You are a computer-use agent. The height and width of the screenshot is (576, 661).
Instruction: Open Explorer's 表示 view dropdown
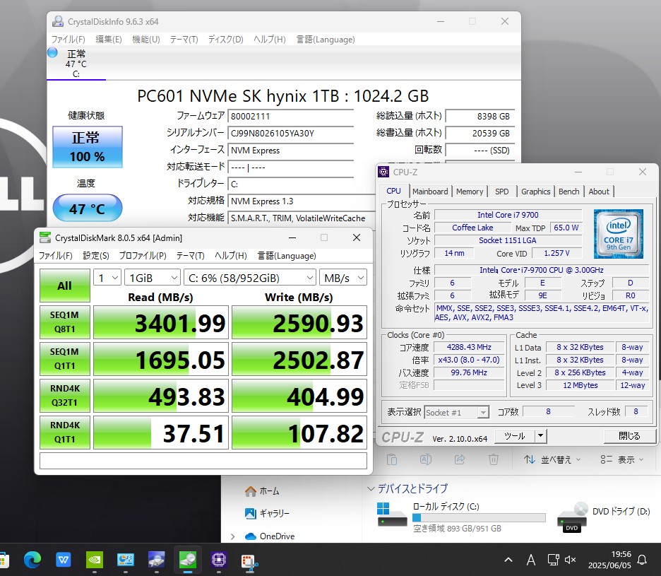[622, 459]
